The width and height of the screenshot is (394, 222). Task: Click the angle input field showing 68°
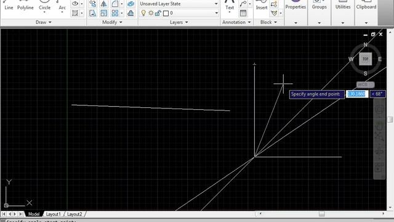pos(377,94)
